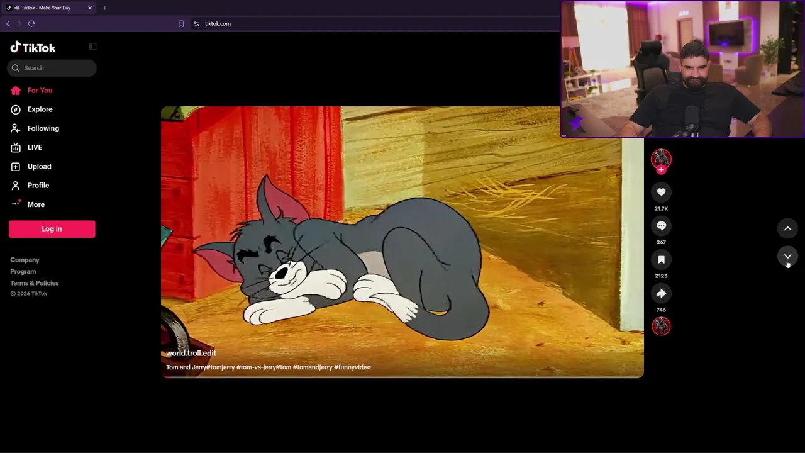Click the #tomjerry hashtag
The height and width of the screenshot is (453, 805).
click(220, 367)
